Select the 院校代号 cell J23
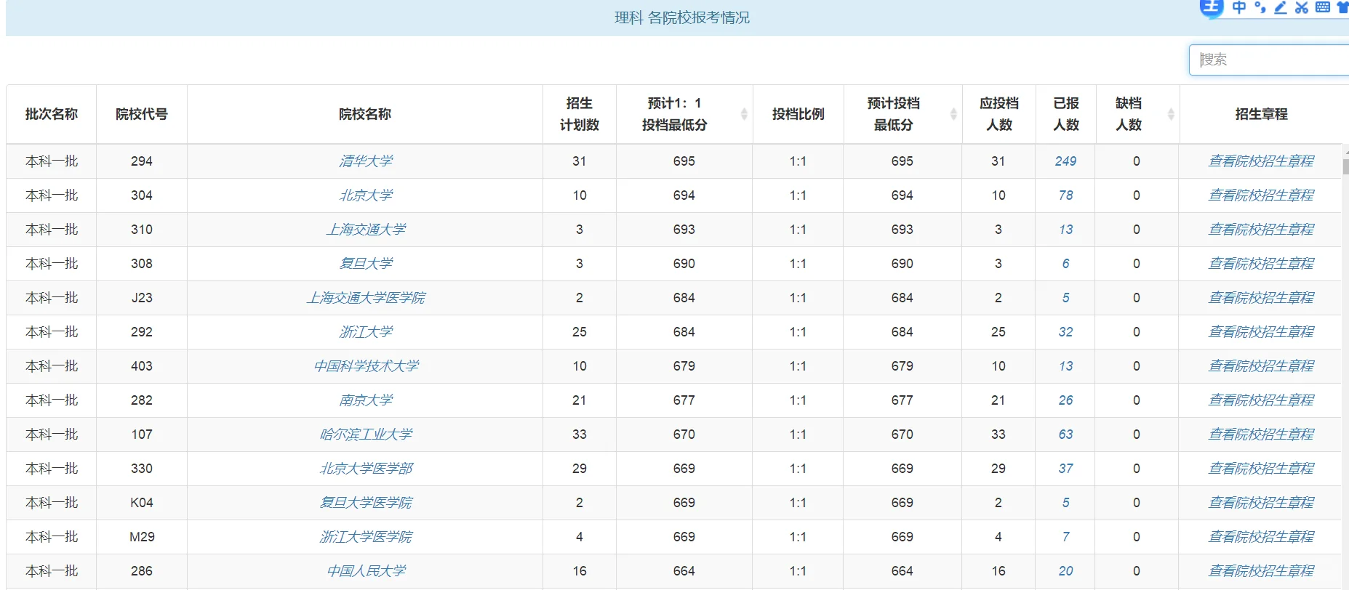1349x590 pixels. [x=142, y=298]
